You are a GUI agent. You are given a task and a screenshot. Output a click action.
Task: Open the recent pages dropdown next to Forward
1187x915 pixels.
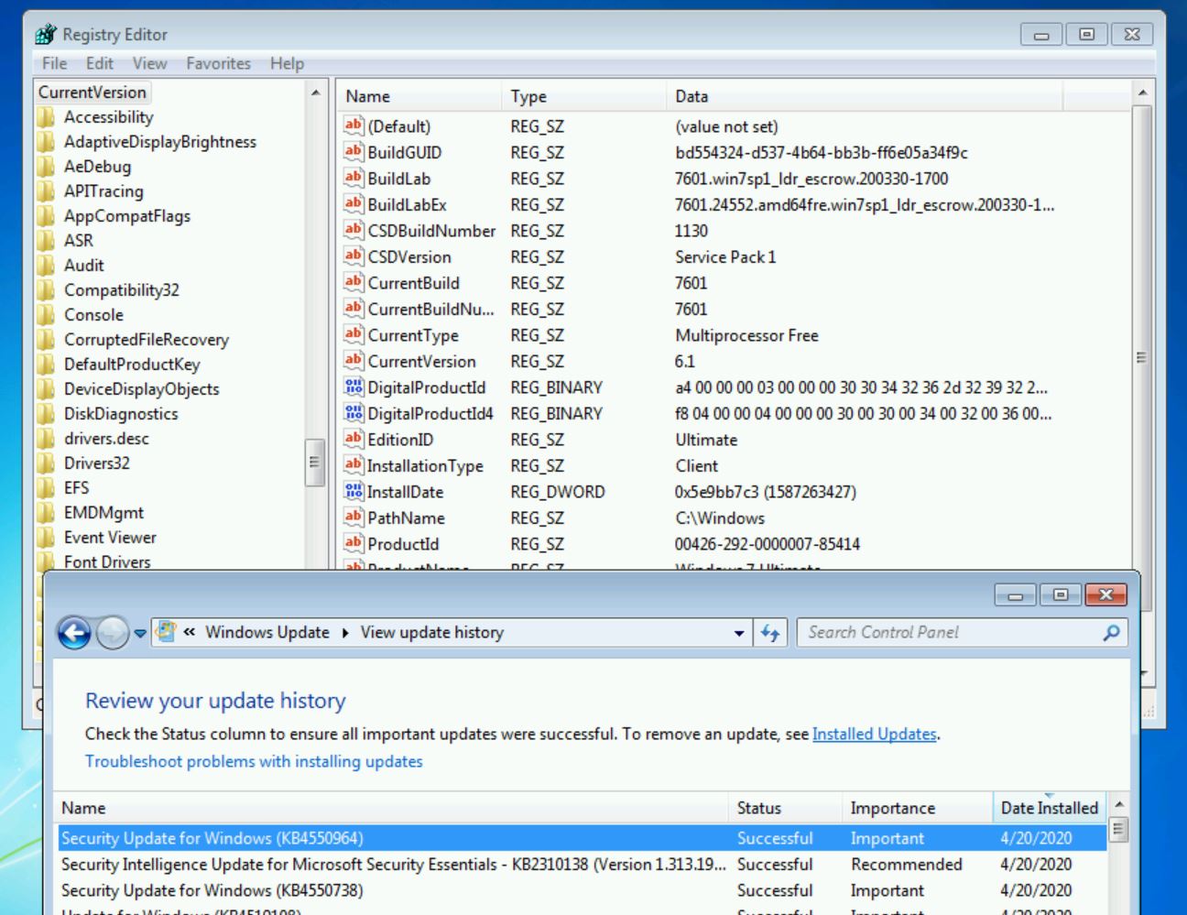point(140,633)
